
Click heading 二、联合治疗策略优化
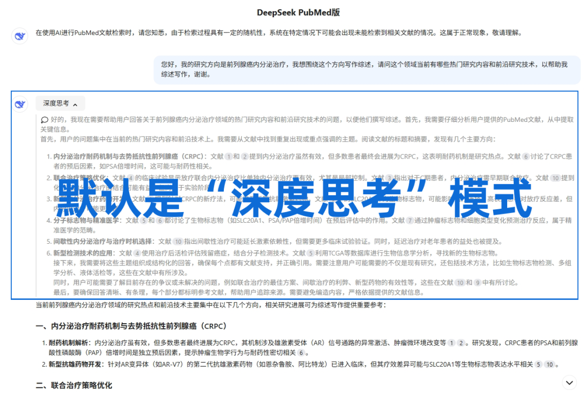tap(74, 385)
